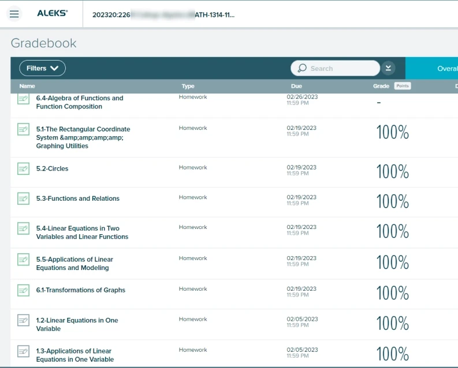Click the magnifier icon in search box
Image resolution: width=458 pixels, height=368 pixels.
(x=301, y=68)
